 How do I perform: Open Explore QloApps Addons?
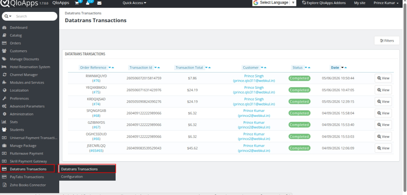coord(324,3)
